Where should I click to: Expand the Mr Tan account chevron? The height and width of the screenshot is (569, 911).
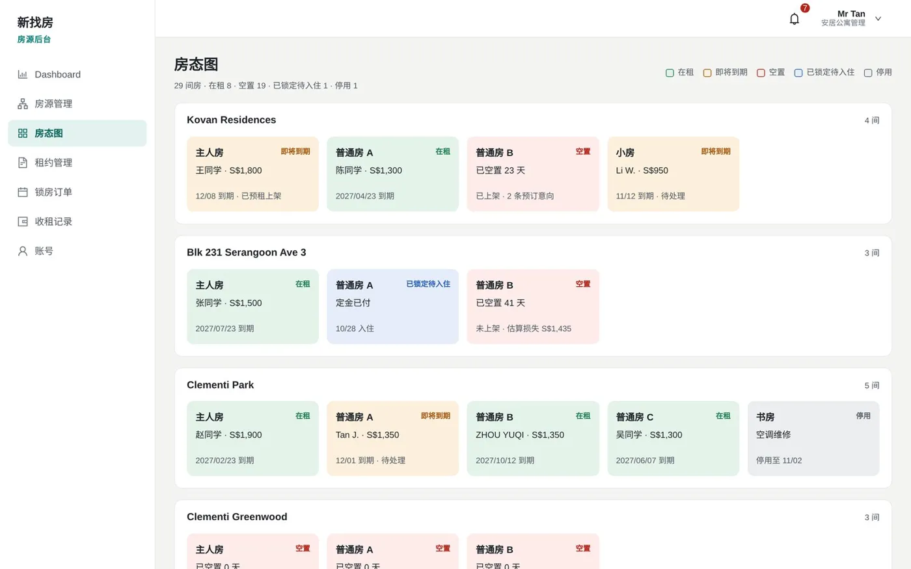point(878,19)
